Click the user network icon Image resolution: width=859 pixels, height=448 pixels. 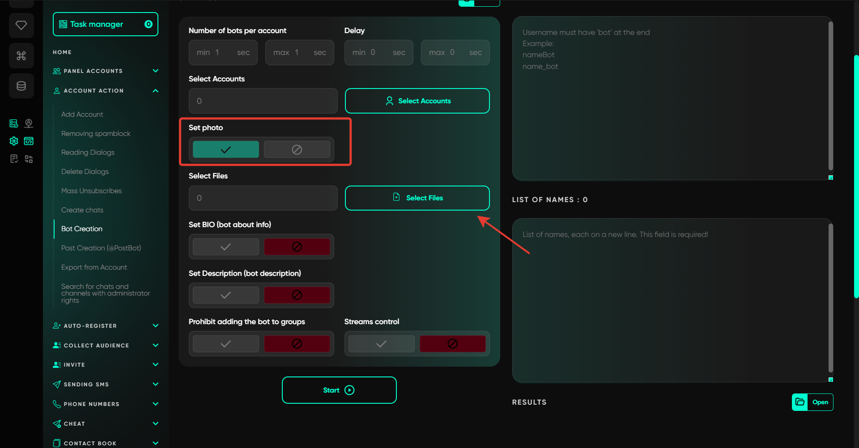pos(29,123)
